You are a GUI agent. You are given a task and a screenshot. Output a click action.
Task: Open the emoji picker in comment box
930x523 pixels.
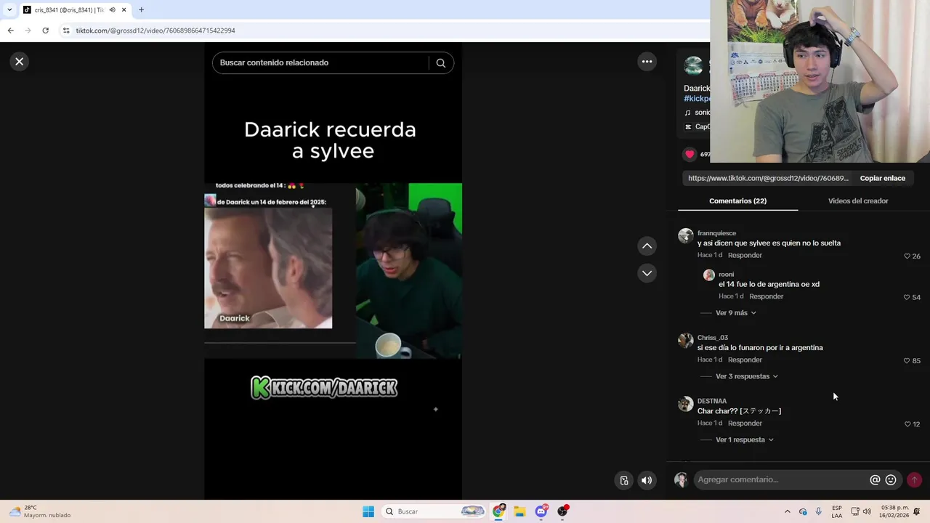click(891, 480)
